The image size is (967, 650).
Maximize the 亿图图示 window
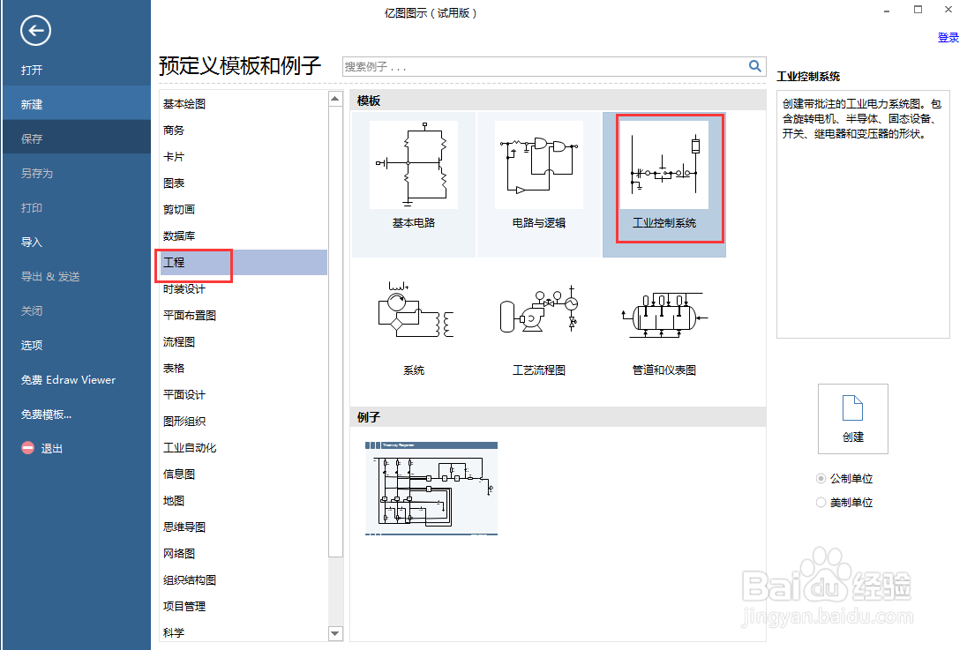point(918,10)
